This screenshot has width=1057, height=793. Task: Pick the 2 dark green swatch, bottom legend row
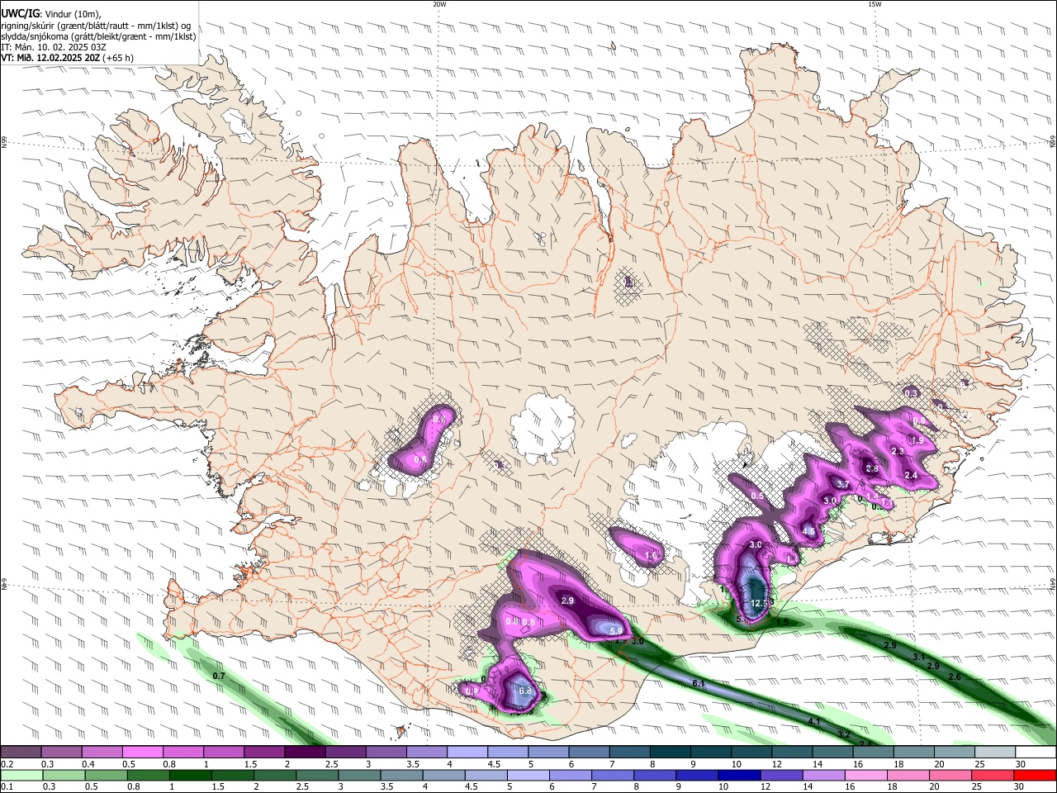point(275,775)
